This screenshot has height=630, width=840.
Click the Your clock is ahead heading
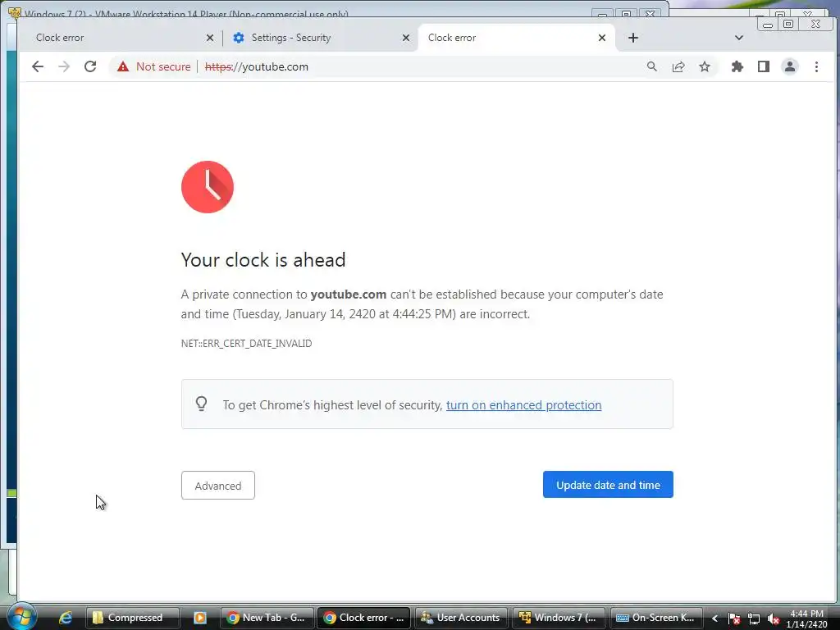point(263,260)
